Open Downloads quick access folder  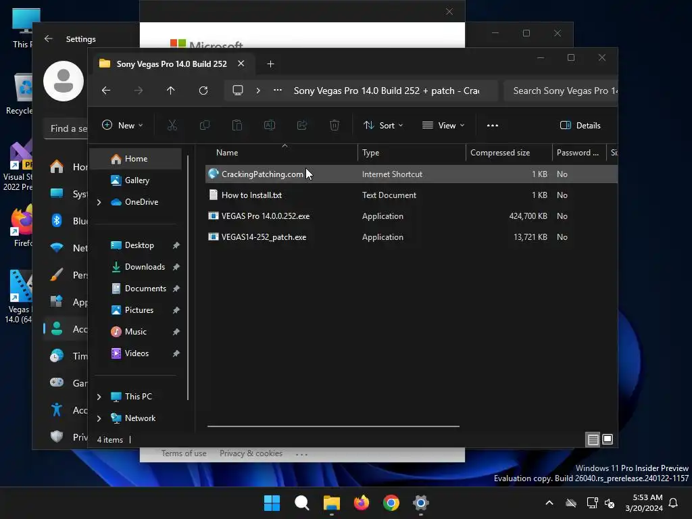(145, 267)
